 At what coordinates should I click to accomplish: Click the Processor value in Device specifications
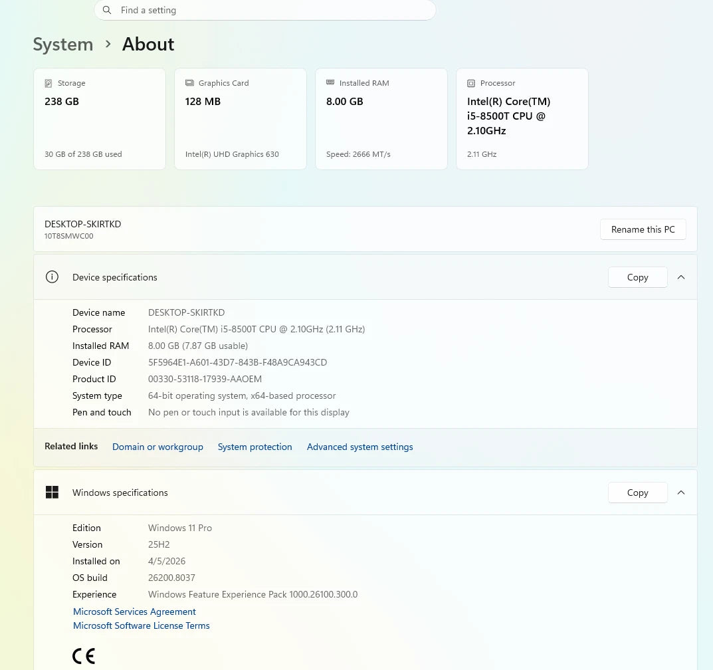point(256,329)
